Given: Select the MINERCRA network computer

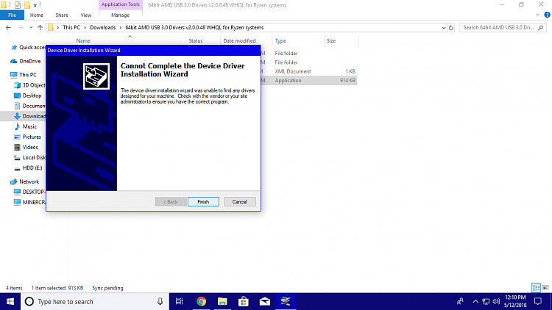Looking at the screenshot, I should (29, 203).
